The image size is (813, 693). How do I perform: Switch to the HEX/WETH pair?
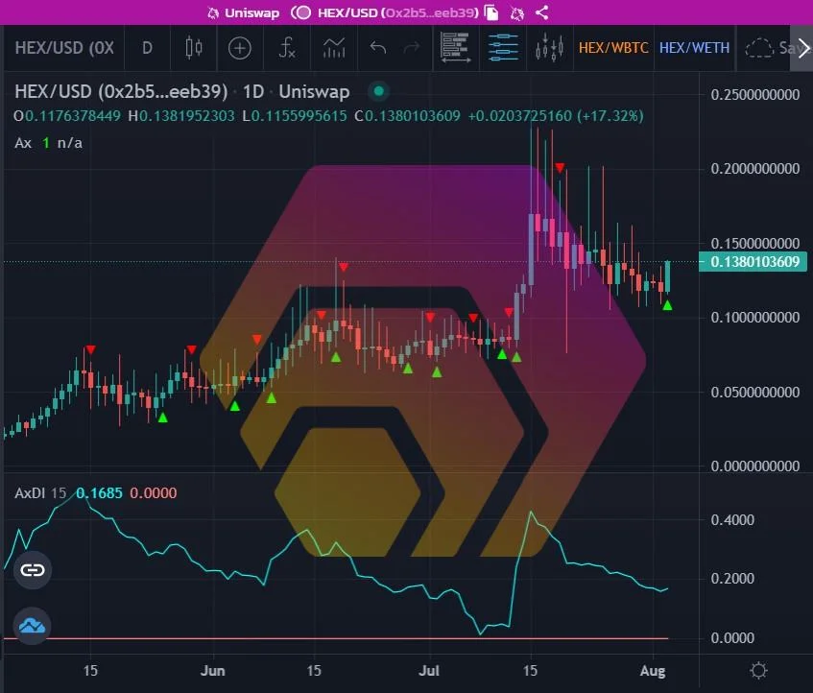tap(694, 48)
